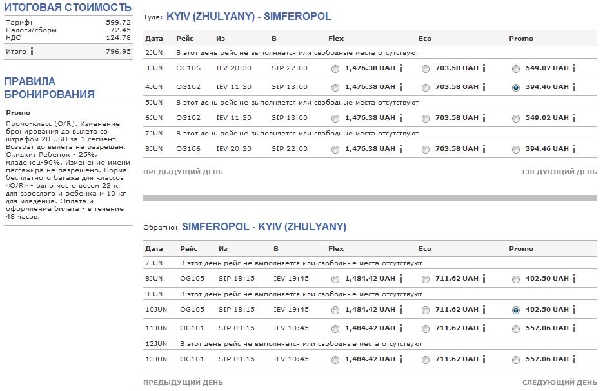The image size is (603, 391).
Task: Select 10JUN Promo 402.50 UAH radio button
Action: 516,310
